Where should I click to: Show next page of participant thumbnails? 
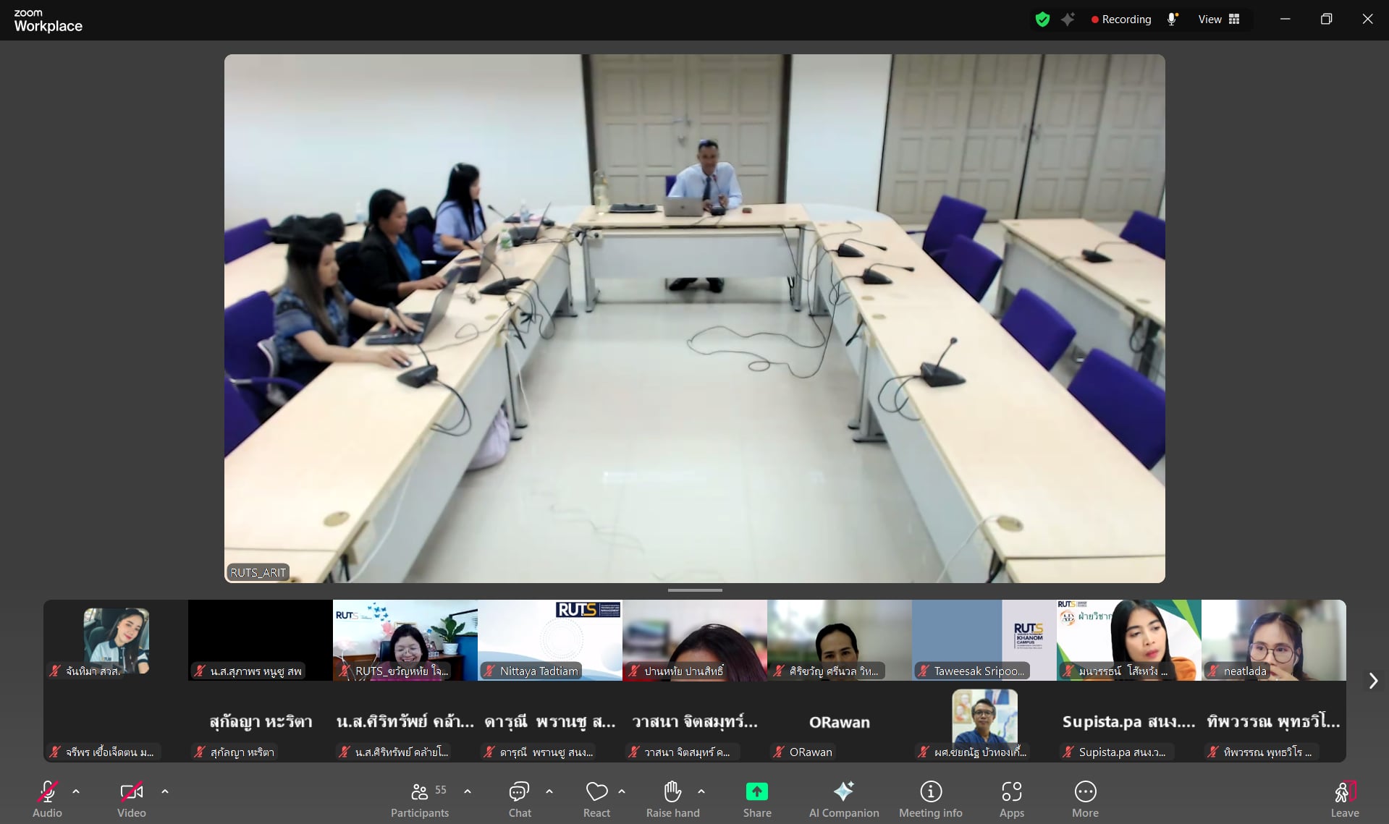(1372, 681)
